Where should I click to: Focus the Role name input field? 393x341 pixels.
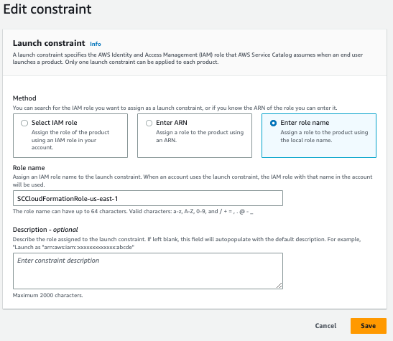pyautogui.click(x=148, y=198)
